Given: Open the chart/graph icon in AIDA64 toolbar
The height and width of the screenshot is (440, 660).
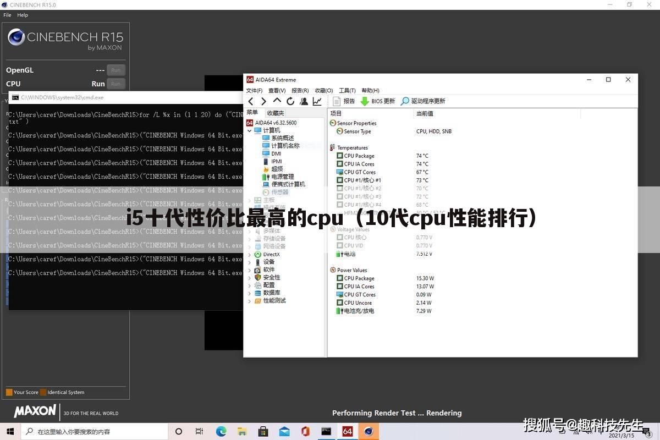Looking at the screenshot, I should click(317, 101).
